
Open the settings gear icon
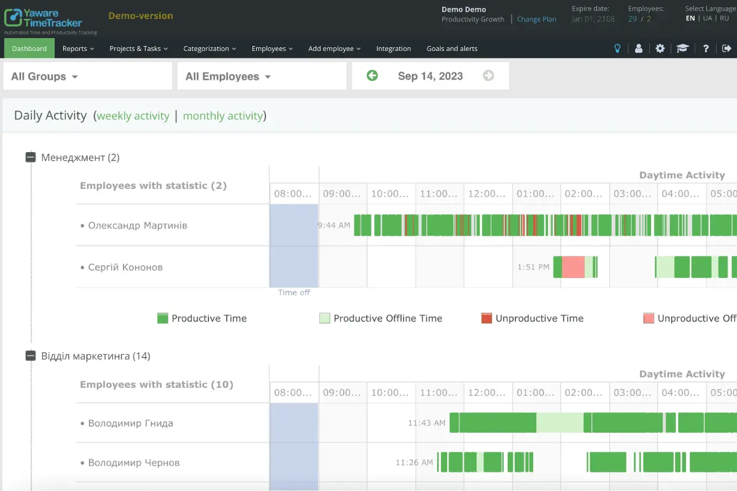pyautogui.click(x=660, y=48)
